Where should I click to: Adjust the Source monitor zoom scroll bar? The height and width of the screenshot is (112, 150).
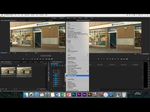46,56
